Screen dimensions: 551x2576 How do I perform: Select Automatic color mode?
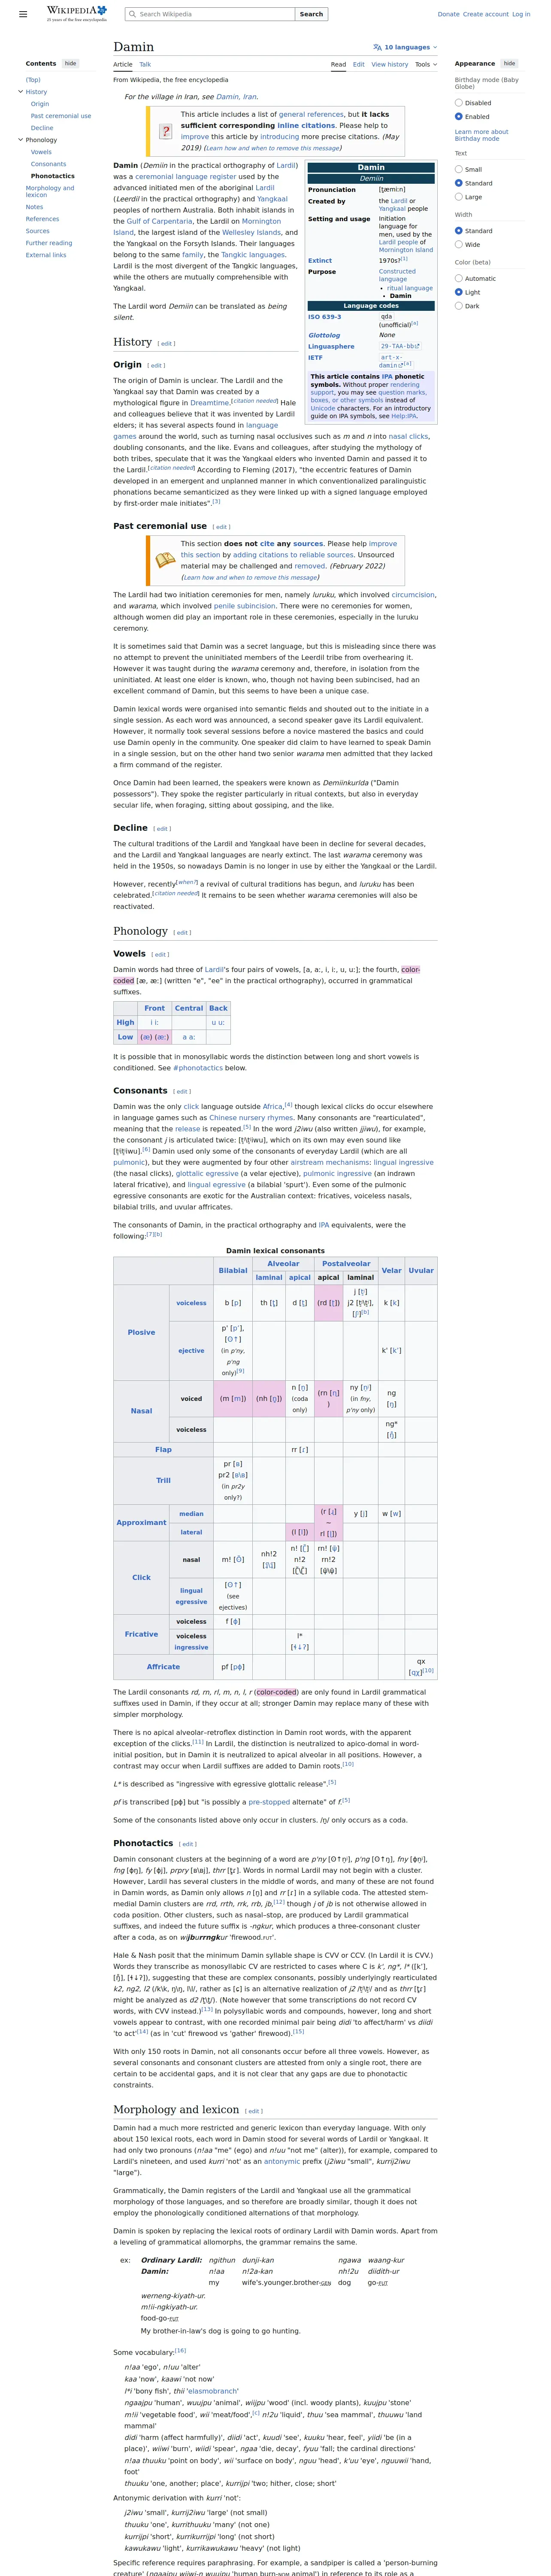(x=459, y=278)
